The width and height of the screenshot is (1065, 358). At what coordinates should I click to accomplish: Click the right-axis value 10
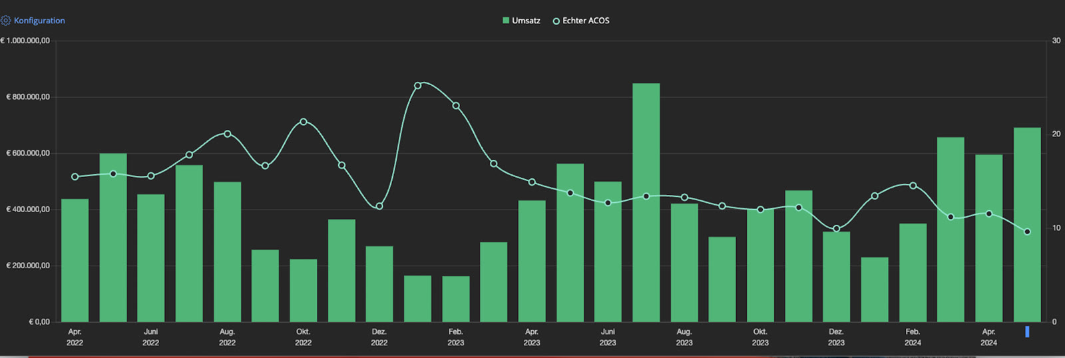pos(1056,228)
